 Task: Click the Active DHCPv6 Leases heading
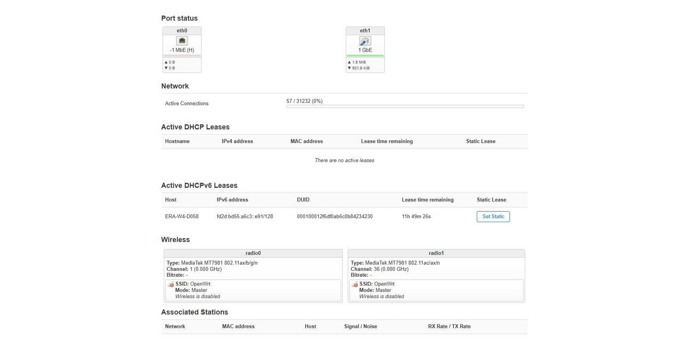click(199, 186)
